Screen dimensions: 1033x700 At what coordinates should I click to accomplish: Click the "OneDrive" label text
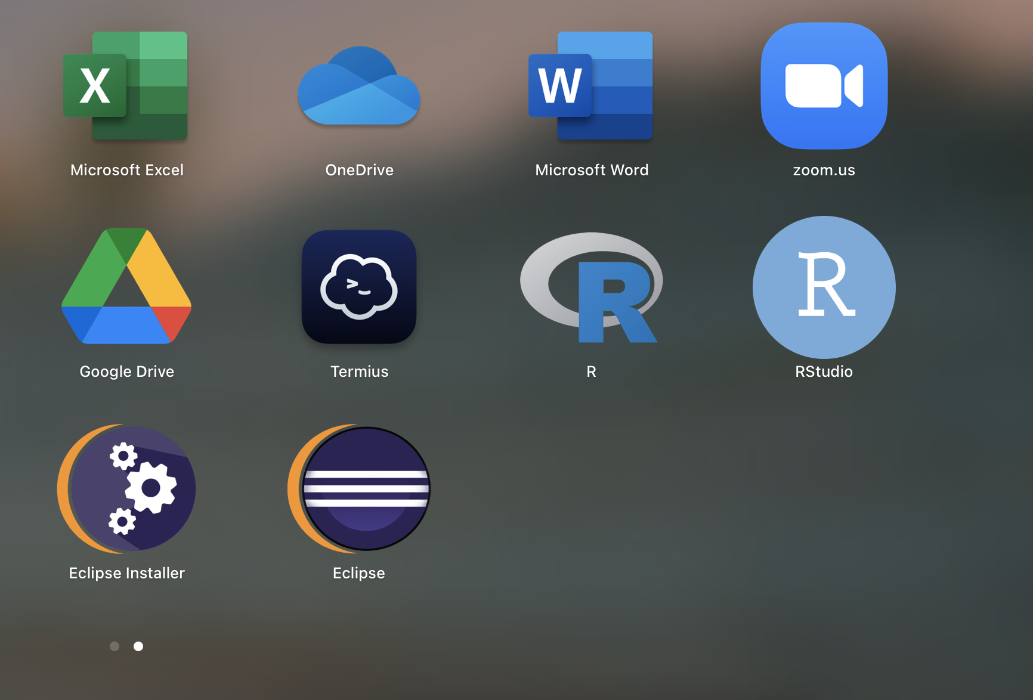360,170
